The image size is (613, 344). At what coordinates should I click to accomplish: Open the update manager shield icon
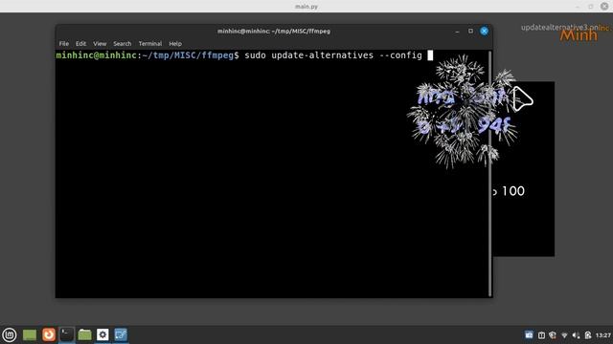click(x=553, y=335)
